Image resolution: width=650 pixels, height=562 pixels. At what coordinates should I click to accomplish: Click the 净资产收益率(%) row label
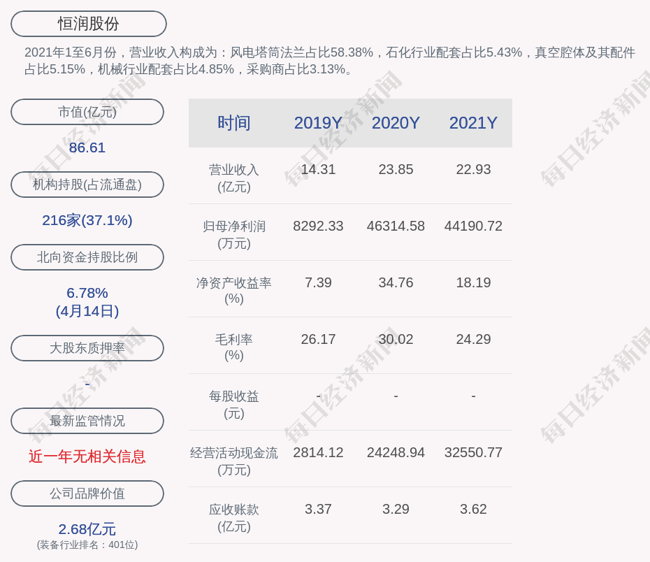pos(234,291)
